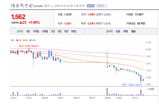Click the 최저 1,536 low marker label
This screenshot has width=159, height=104.
pyautogui.click(x=132, y=85)
